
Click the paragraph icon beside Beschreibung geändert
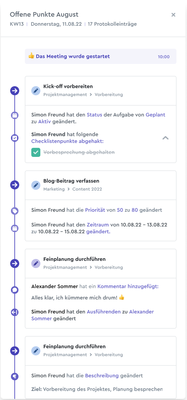click(x=15, y=376)
